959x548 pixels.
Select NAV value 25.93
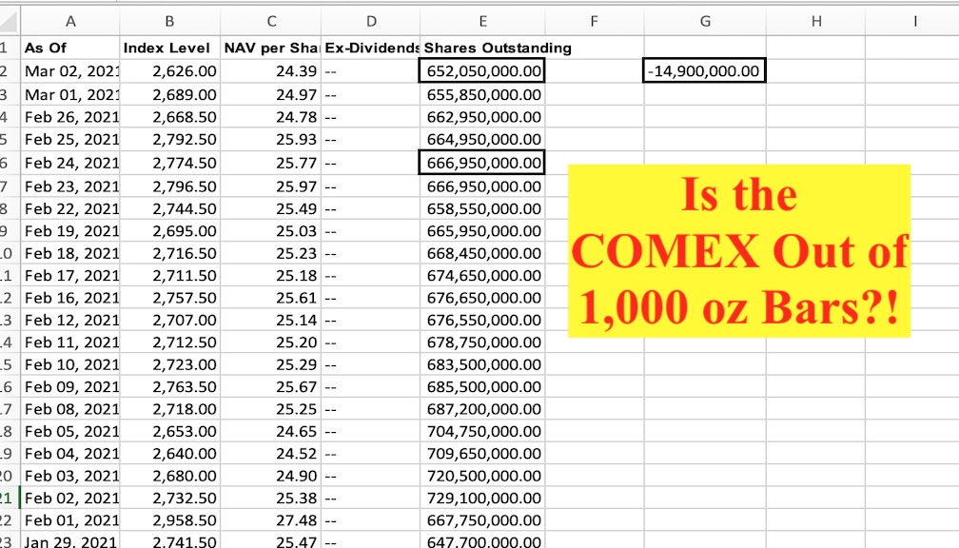click(271, 140)
